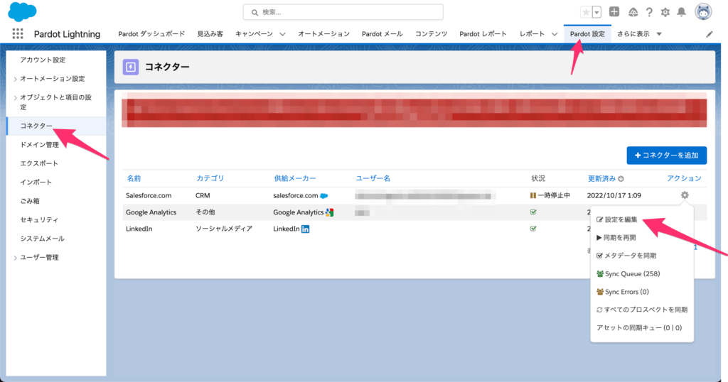Viewport: 728px width, 382px height.
Task: Sort by 名前 column header
Action: tap(134, 178)
